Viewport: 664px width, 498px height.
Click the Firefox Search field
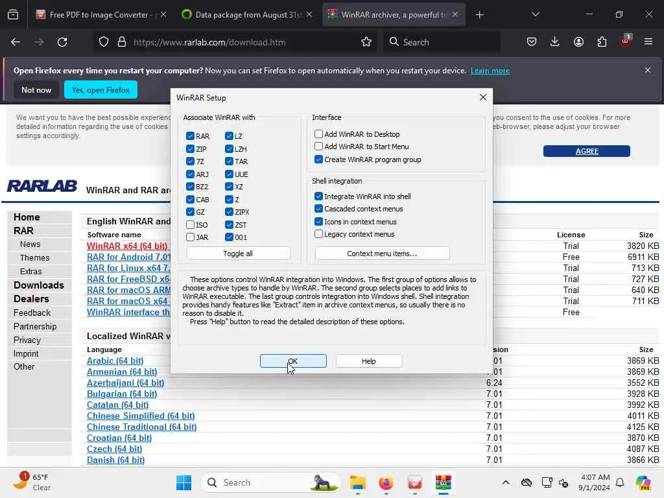tap(441, 42)
